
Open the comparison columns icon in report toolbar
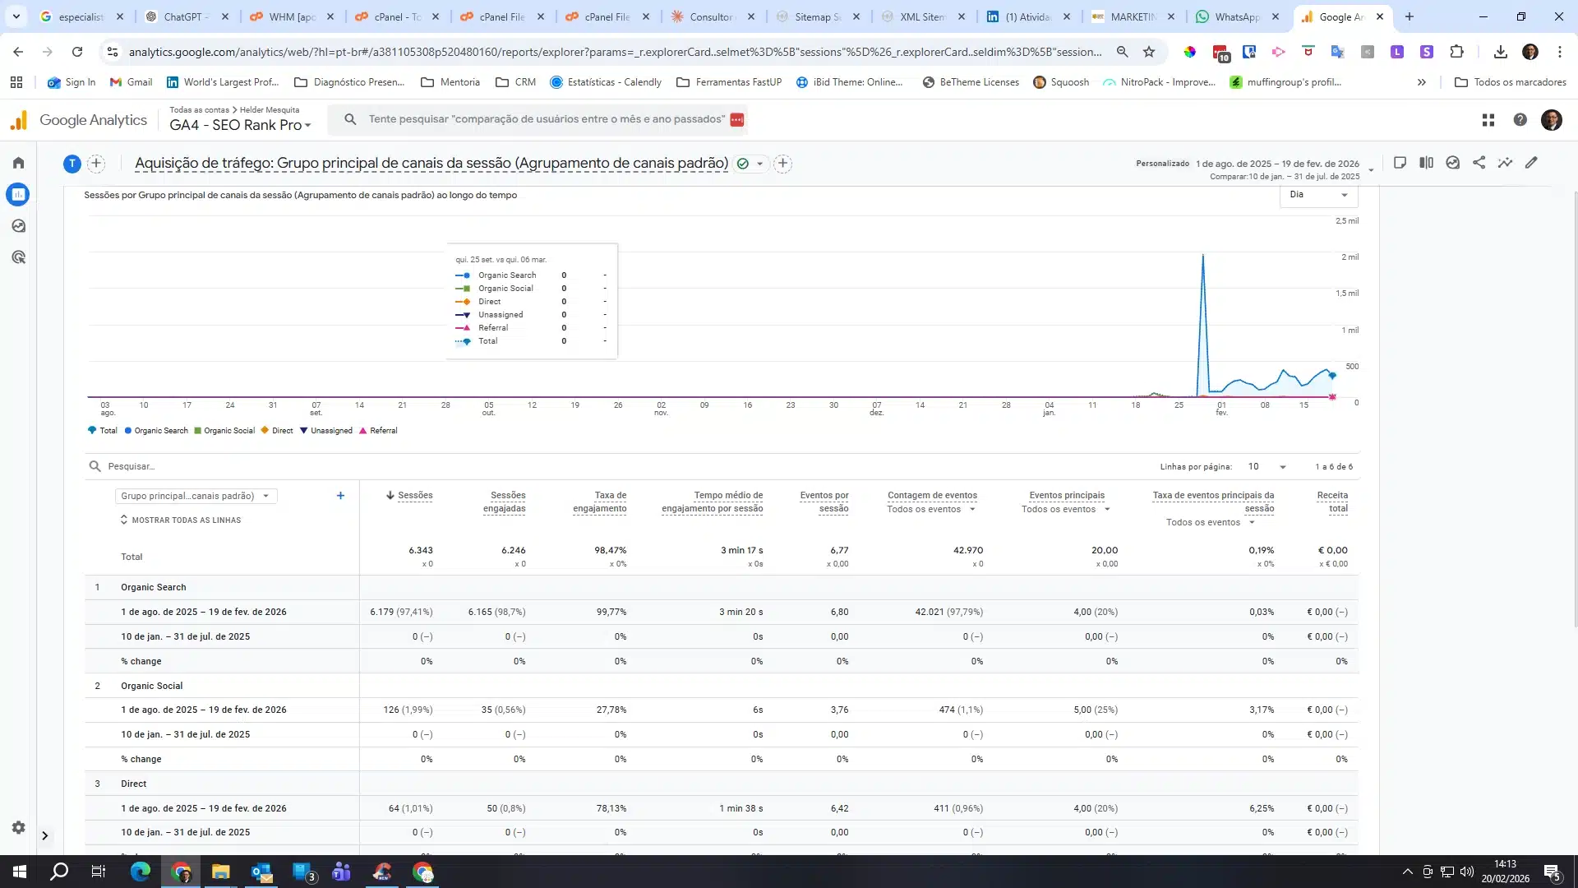click(1426, 163)
